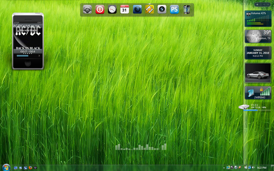Click the first quick launch desktop icon
Screen dimensions: 274x171
click(x=15, y=168)
